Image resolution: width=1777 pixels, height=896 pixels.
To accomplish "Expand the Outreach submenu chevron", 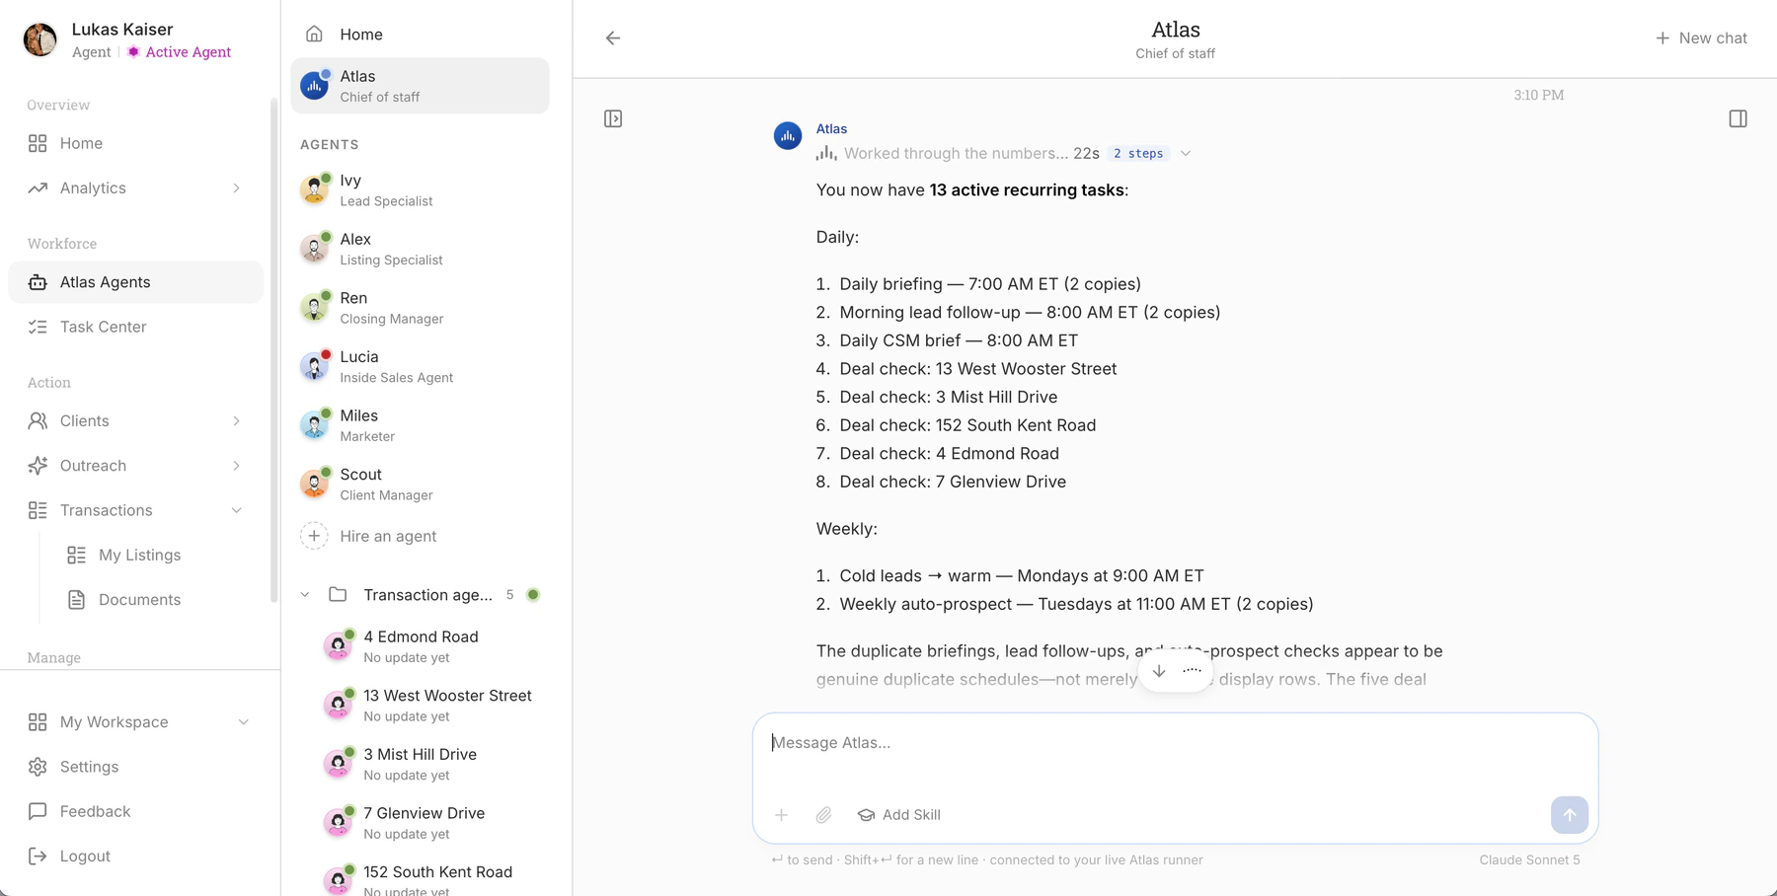I will coord(237,466).
